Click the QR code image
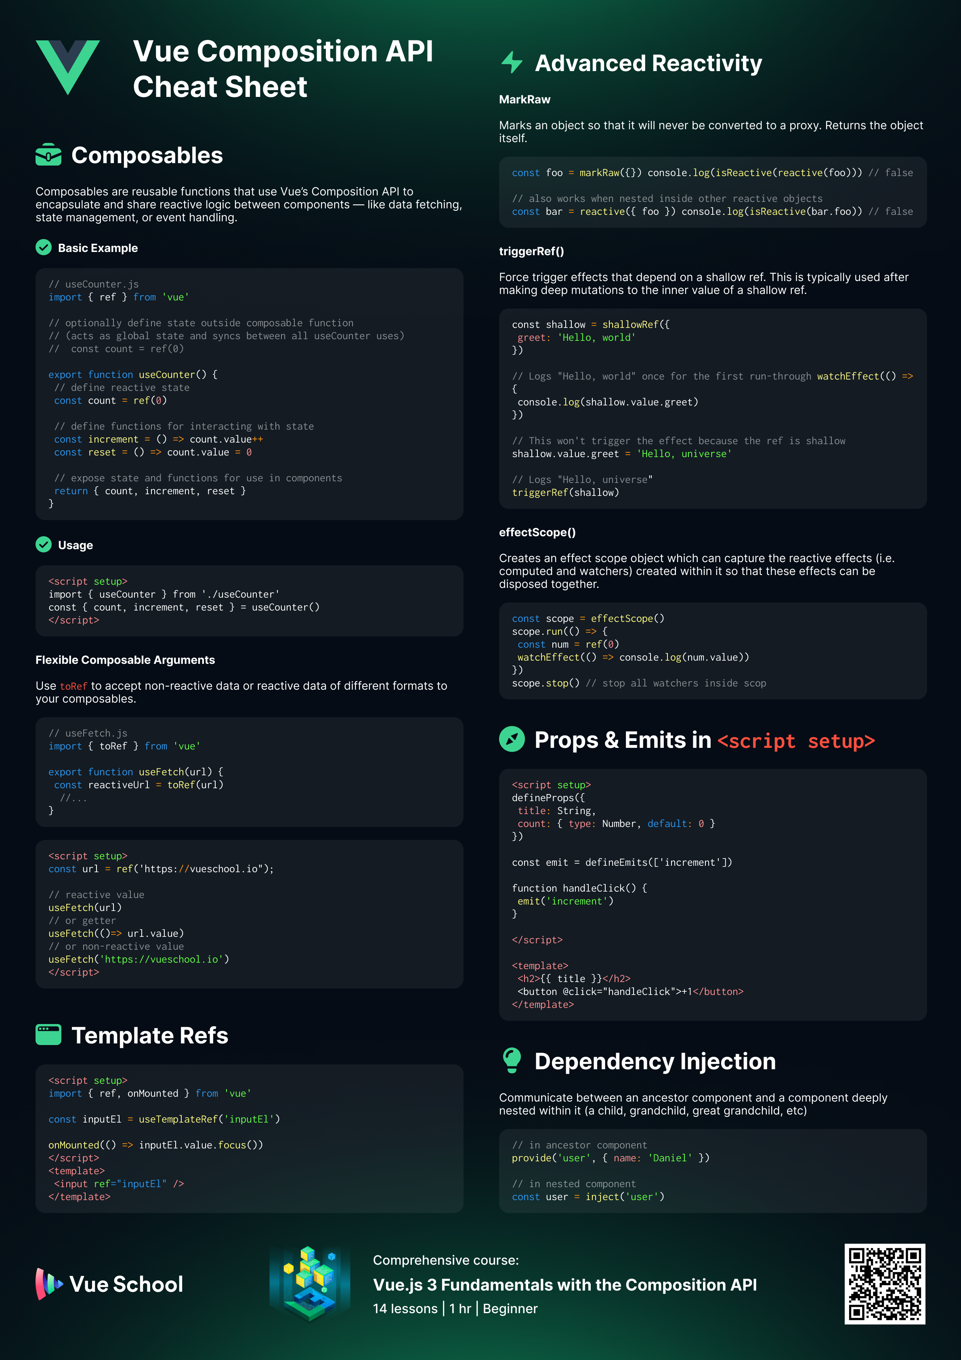 [x=885, y=1284]
